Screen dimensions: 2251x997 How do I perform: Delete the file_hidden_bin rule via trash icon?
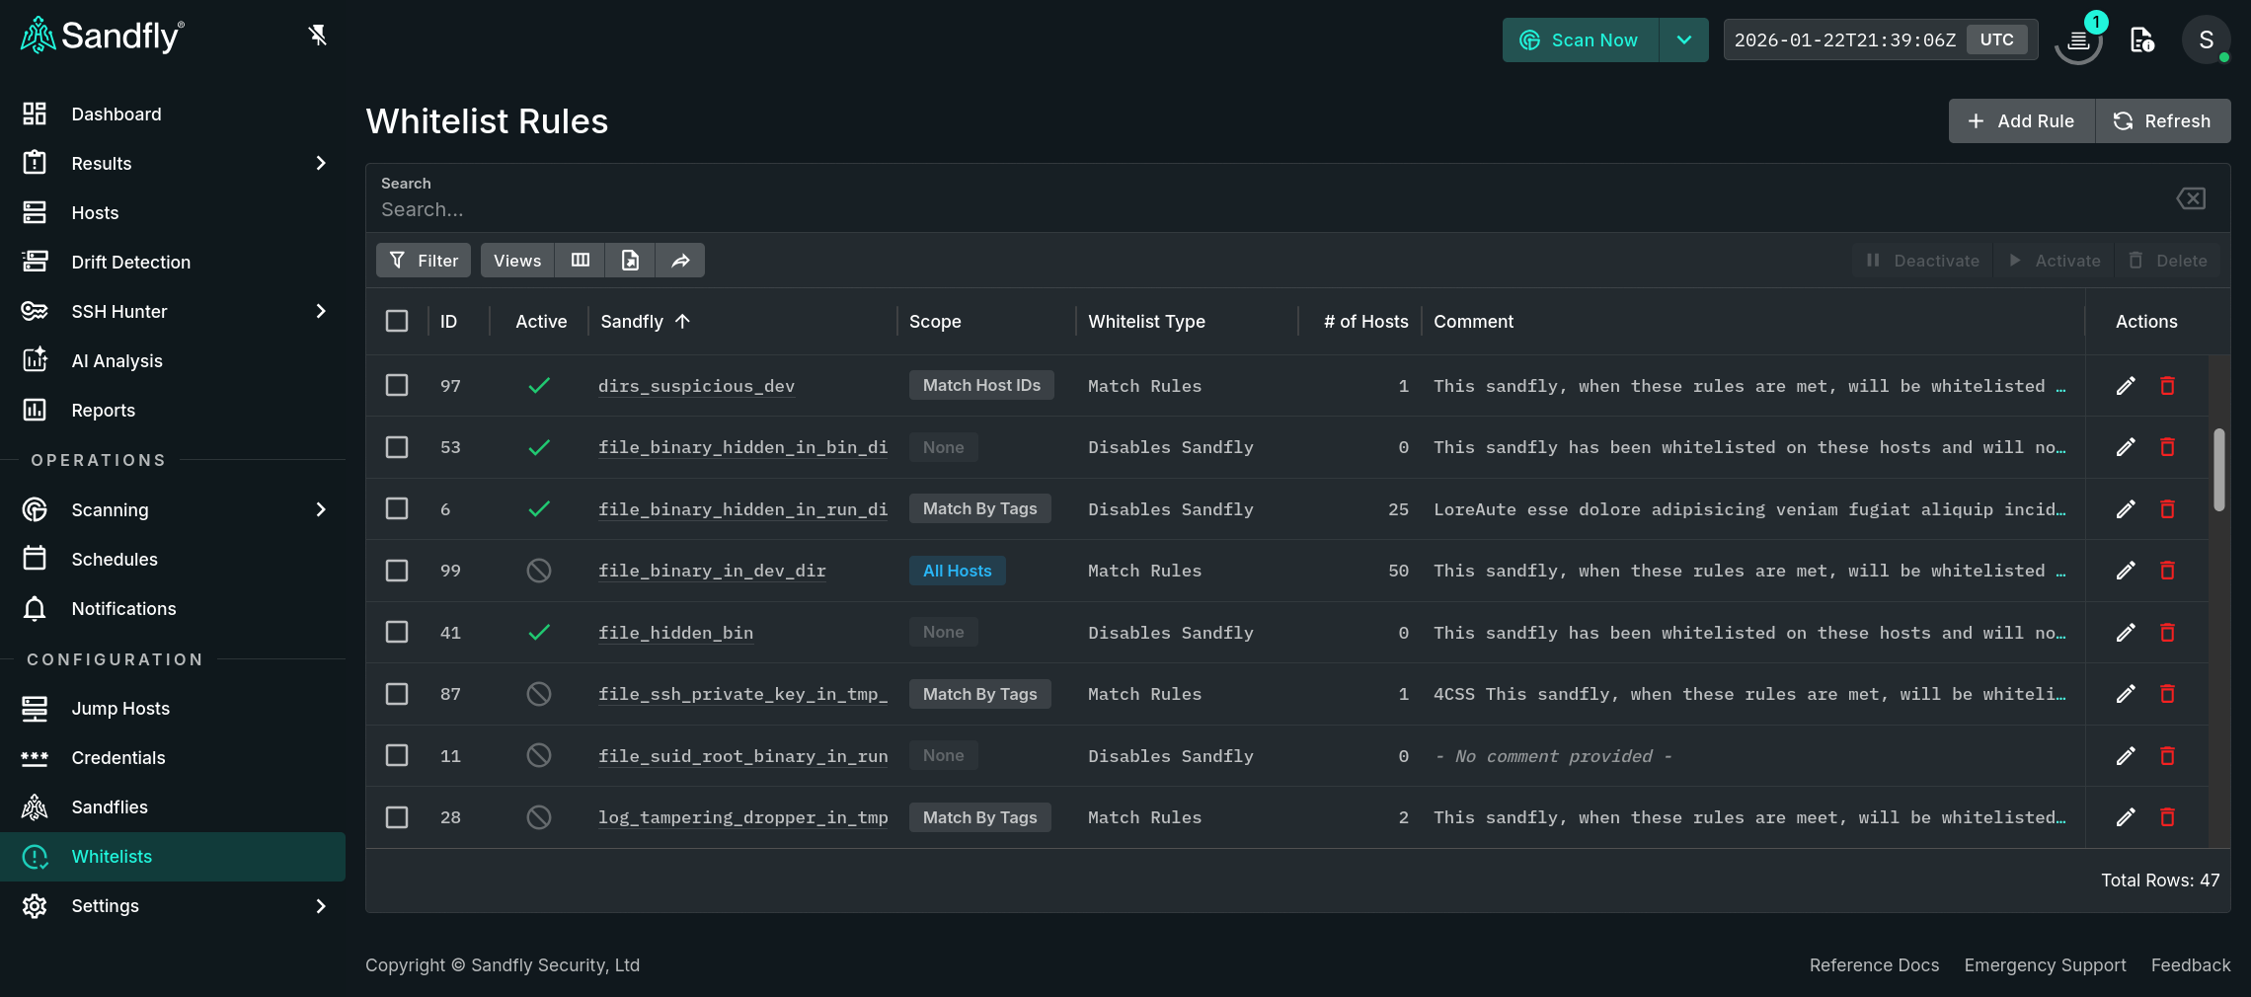pos(2168,633)
